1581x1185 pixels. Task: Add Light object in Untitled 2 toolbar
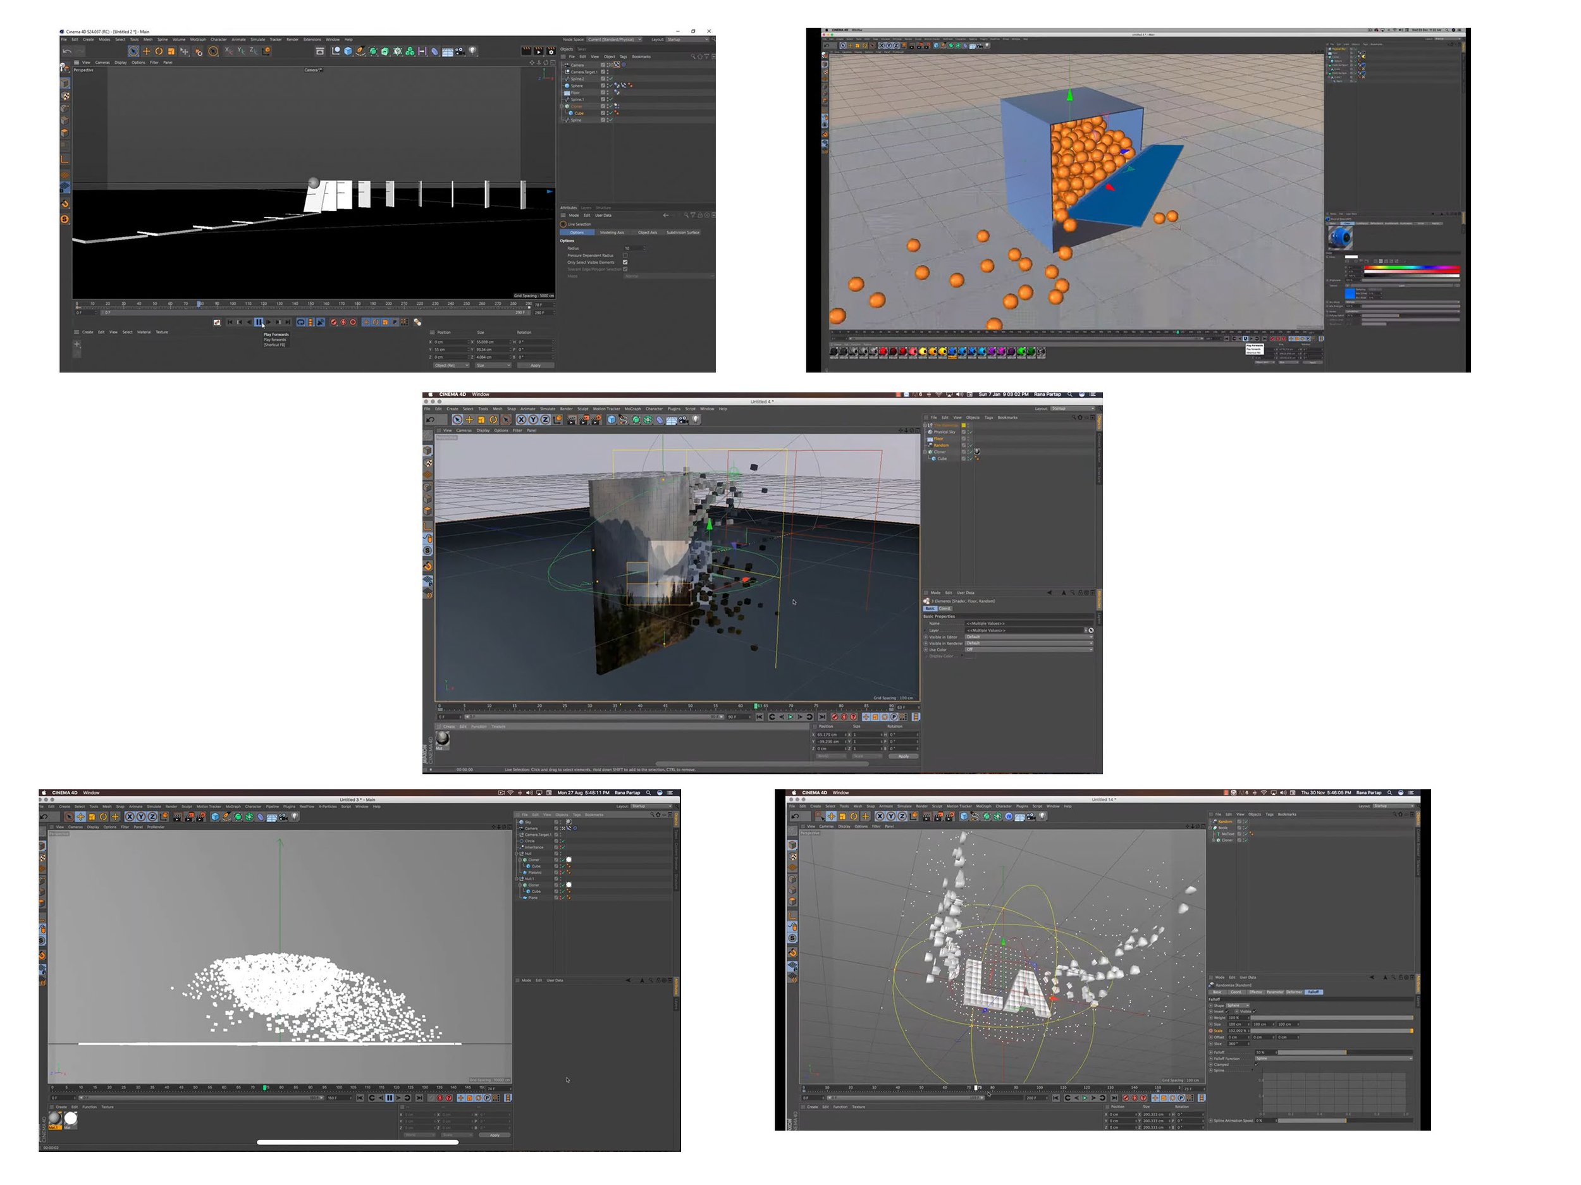(x=472, y=51)
